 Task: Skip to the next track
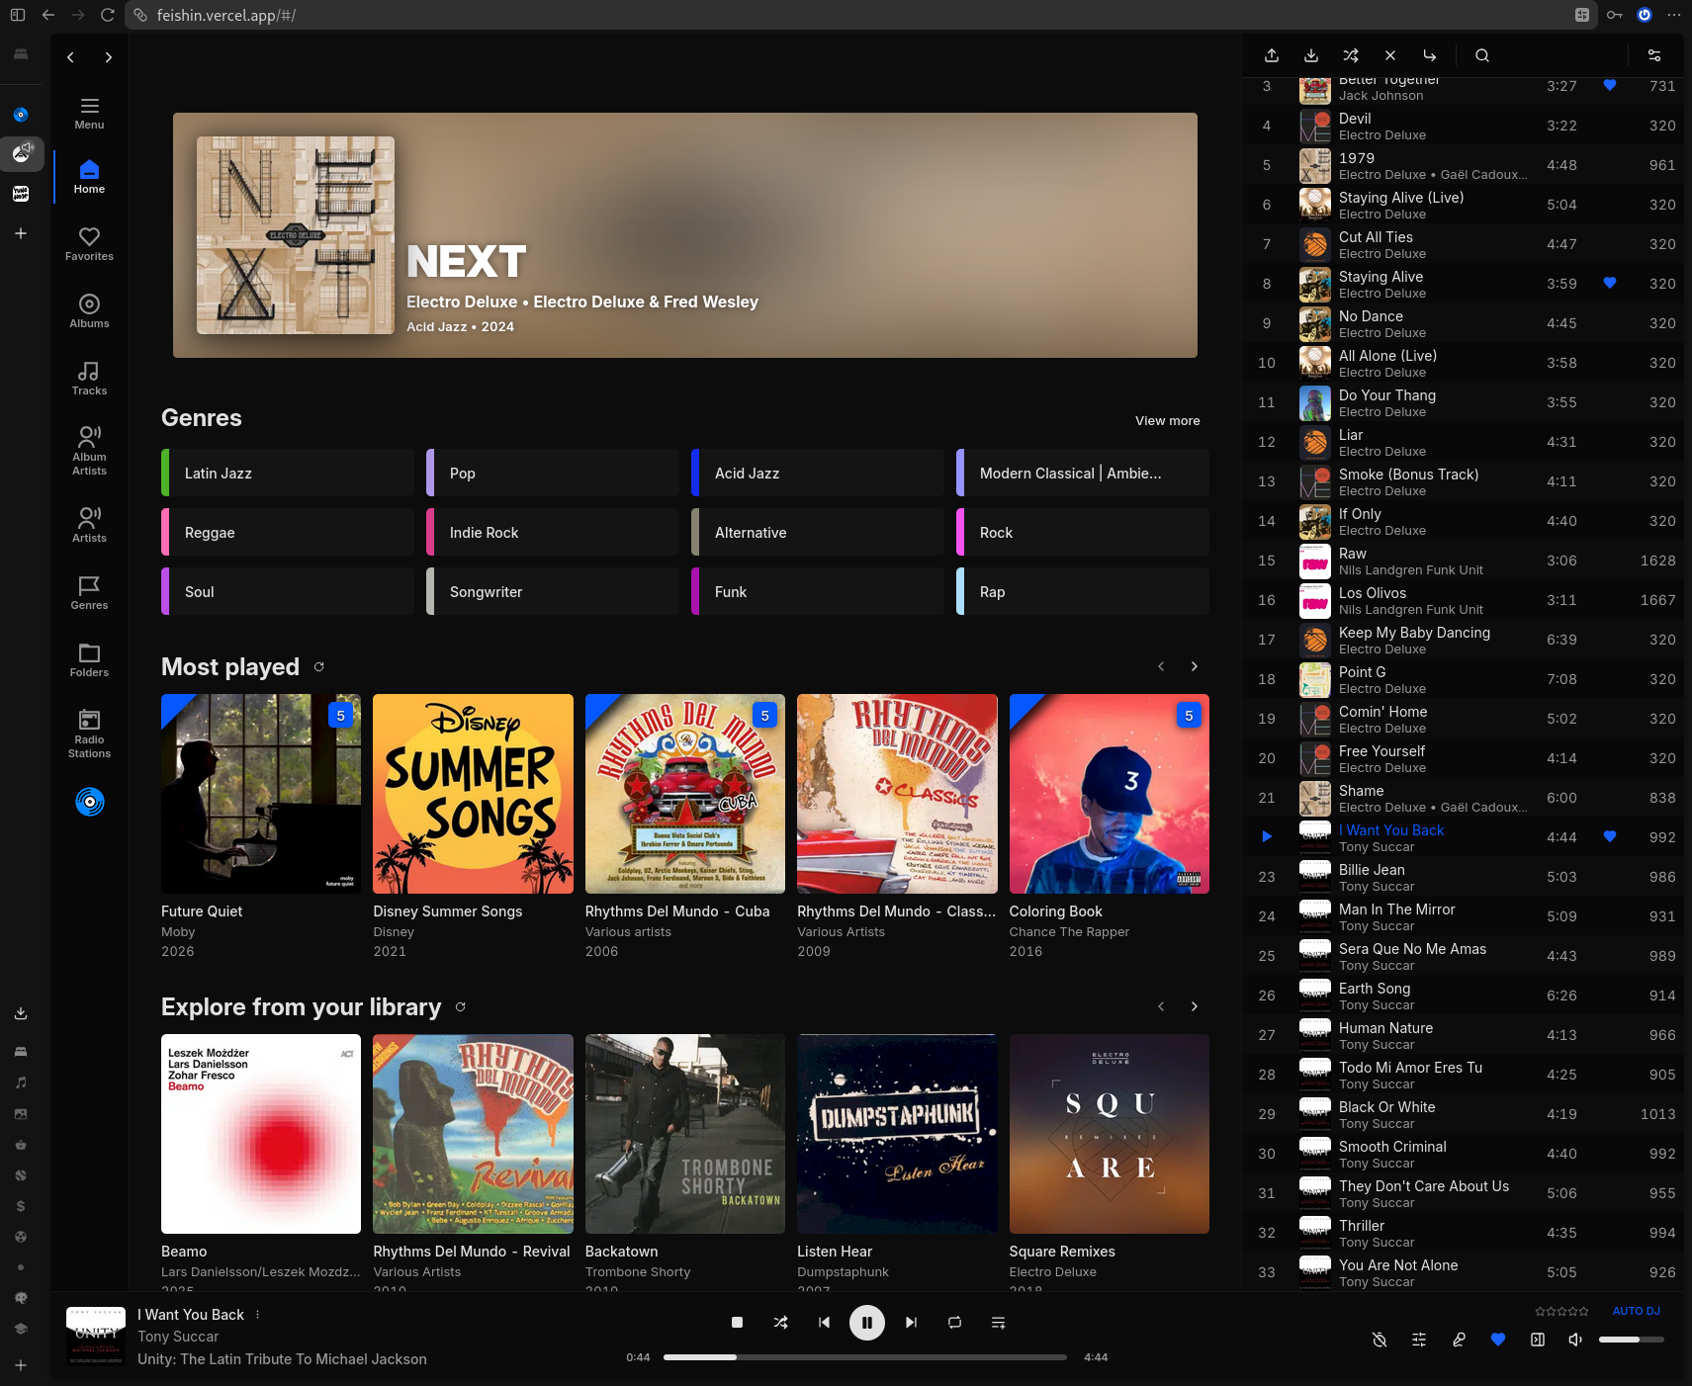[911, 1322]
